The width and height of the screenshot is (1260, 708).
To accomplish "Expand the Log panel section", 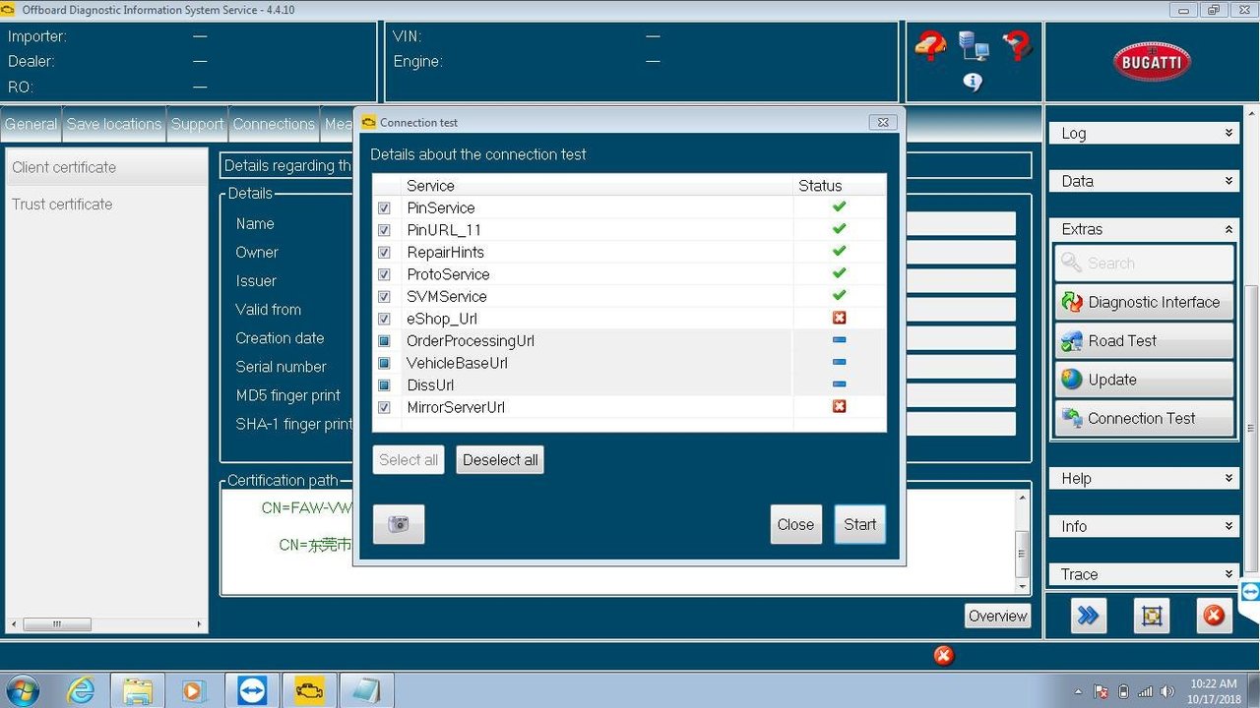I will click(x=1144, y=133).
